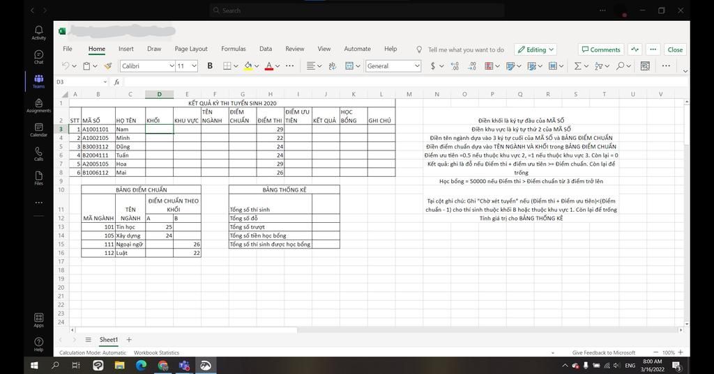The image size is (714, 374).
Task: Apply the currency dollar format
Action: tap(432, 66)
